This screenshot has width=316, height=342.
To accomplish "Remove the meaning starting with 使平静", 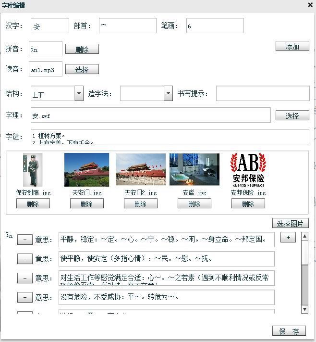I will pyautogui.click(x=24, y=259).
